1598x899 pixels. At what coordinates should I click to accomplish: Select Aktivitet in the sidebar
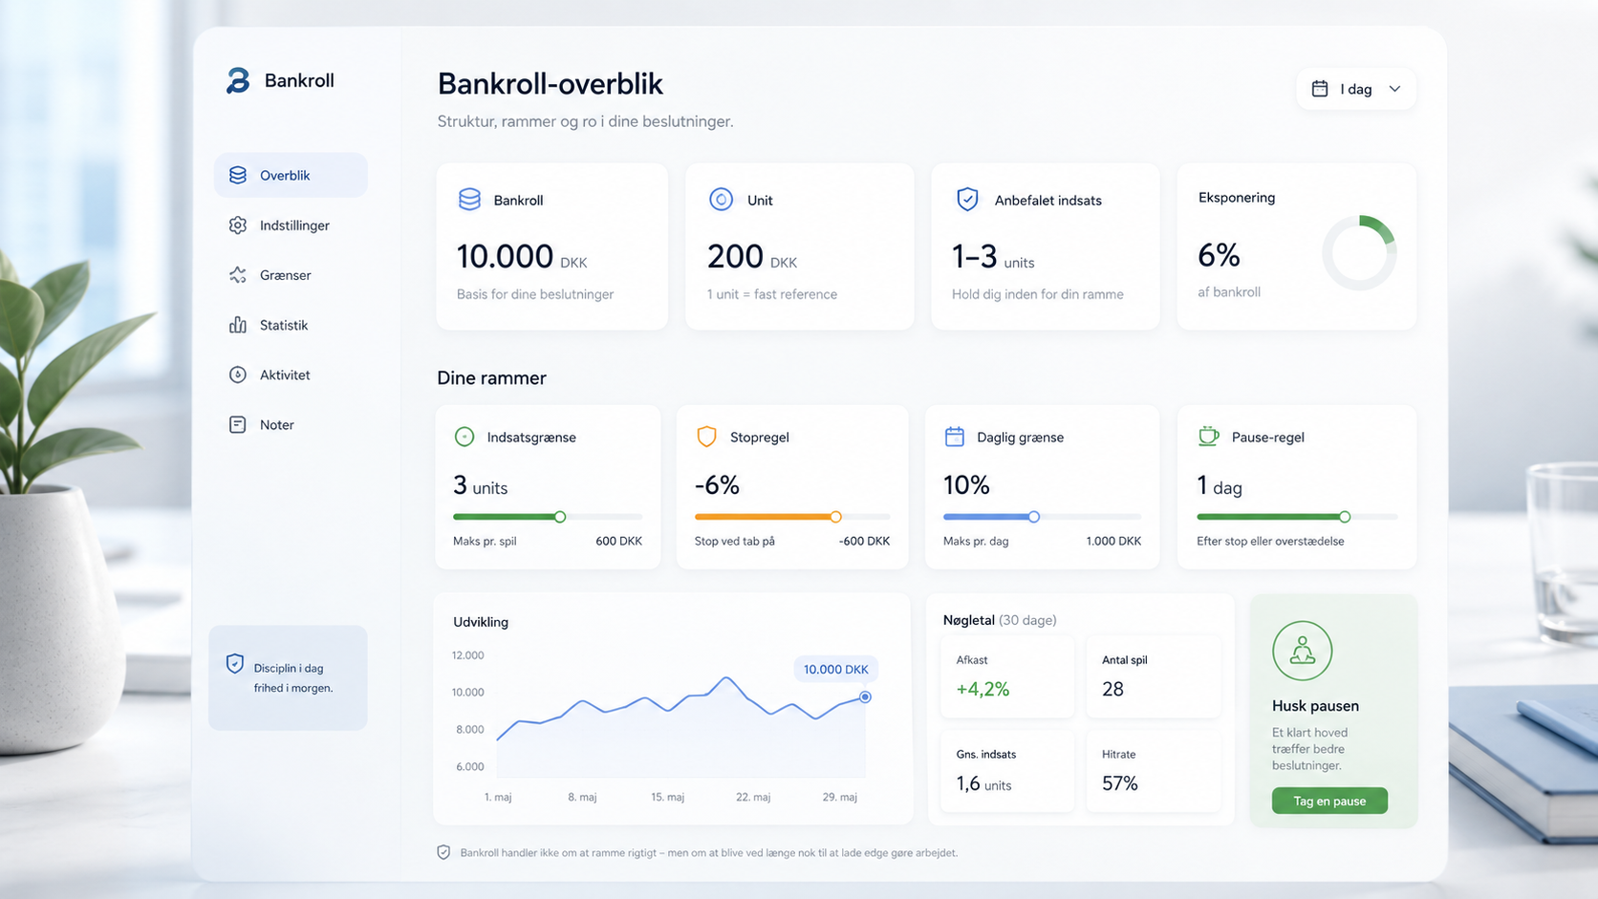291,375
